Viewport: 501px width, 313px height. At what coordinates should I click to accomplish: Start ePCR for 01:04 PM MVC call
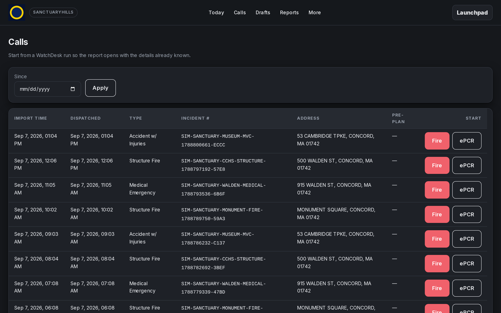467,141
